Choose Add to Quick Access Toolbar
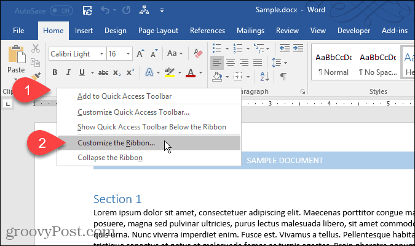Viewport: 415px width, 246px height. tap(149, 96)
